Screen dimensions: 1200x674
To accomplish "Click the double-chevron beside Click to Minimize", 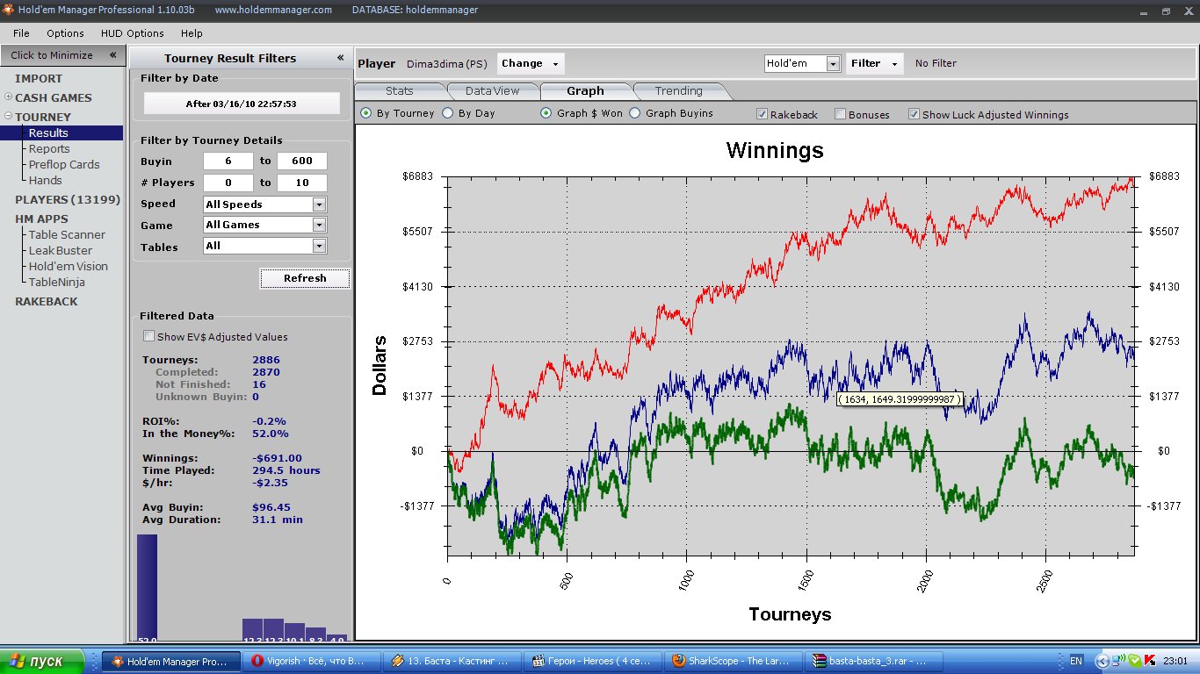I will pyautogui.click(x=112, y=55).
